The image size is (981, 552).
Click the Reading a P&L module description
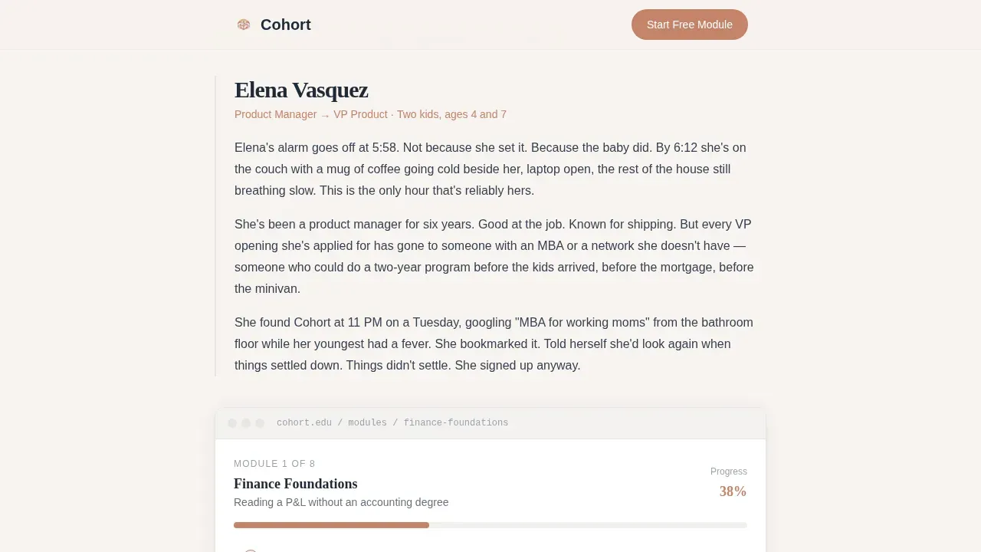(x=341, y=502)
